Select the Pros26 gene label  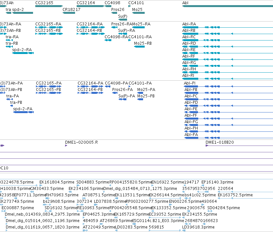(x=118, y=9)
